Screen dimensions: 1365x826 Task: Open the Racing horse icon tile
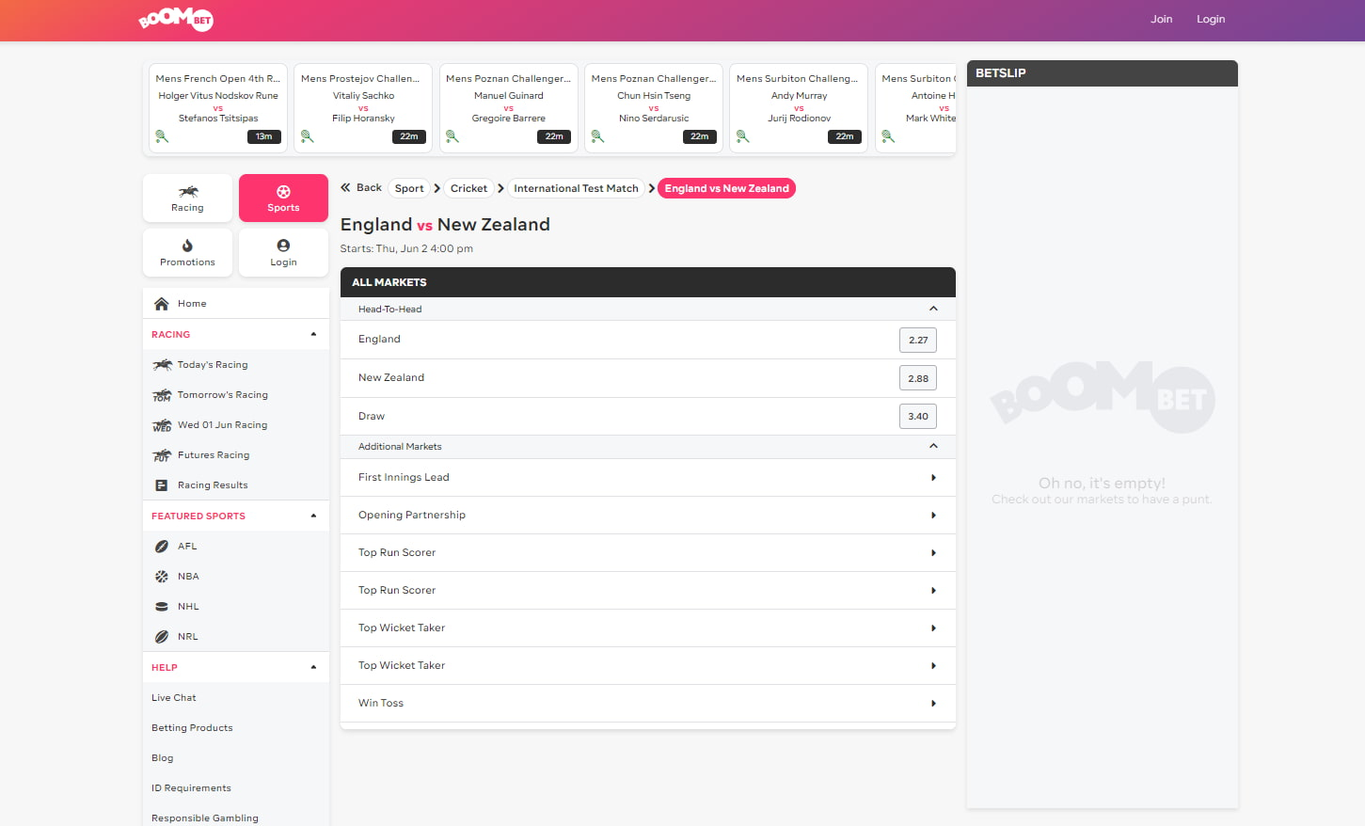pos(187,199)
